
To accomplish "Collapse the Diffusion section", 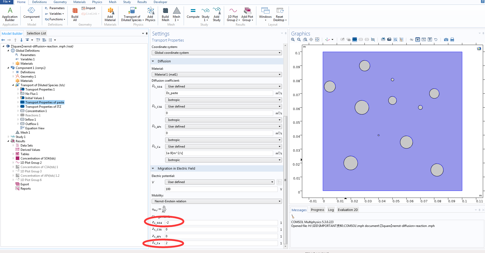I will coord(153,61).
